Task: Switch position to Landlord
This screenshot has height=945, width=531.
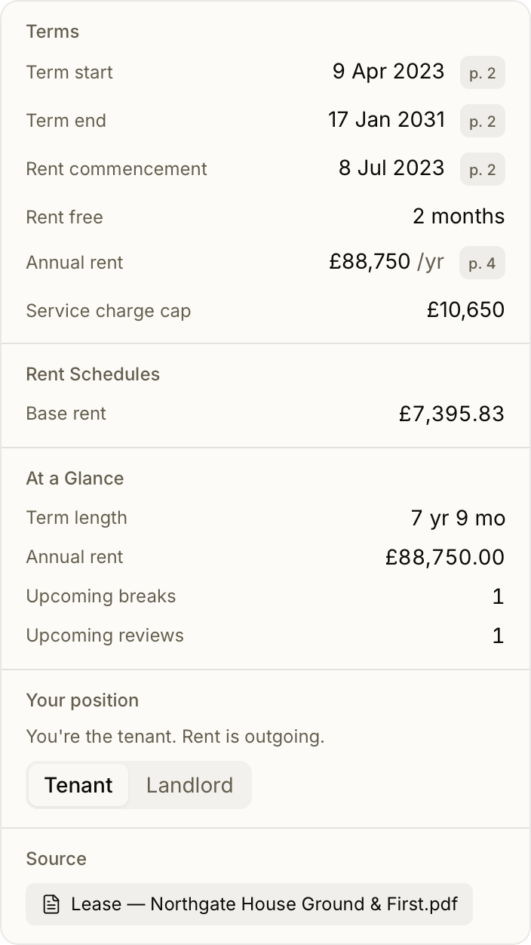Action: click(189, 785)
